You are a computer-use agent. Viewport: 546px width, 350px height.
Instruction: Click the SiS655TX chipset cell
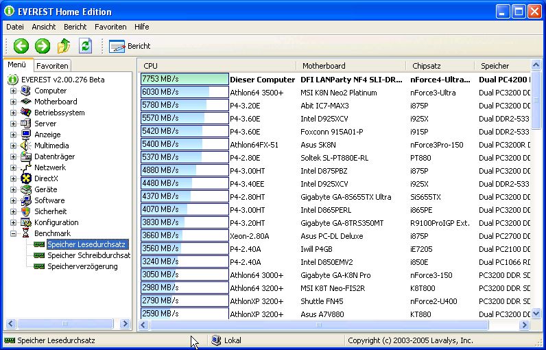[x=425, y=197]
